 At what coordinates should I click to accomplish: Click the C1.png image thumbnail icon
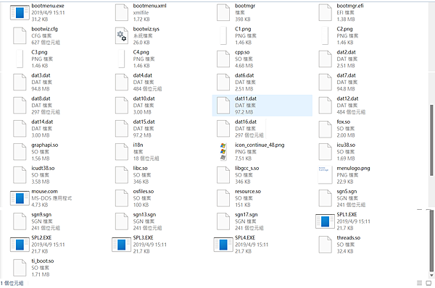tap(223, 35)
